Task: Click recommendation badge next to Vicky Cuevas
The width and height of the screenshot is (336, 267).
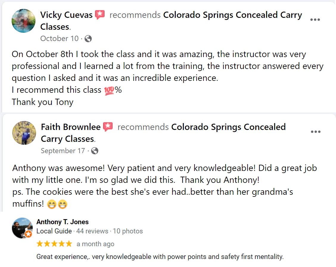Action: tap(100, 15)
